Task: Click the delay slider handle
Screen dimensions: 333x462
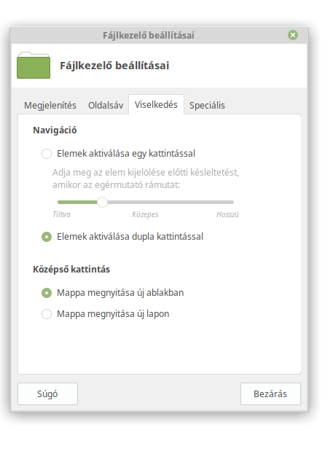Action: click(x=102, y=202)
